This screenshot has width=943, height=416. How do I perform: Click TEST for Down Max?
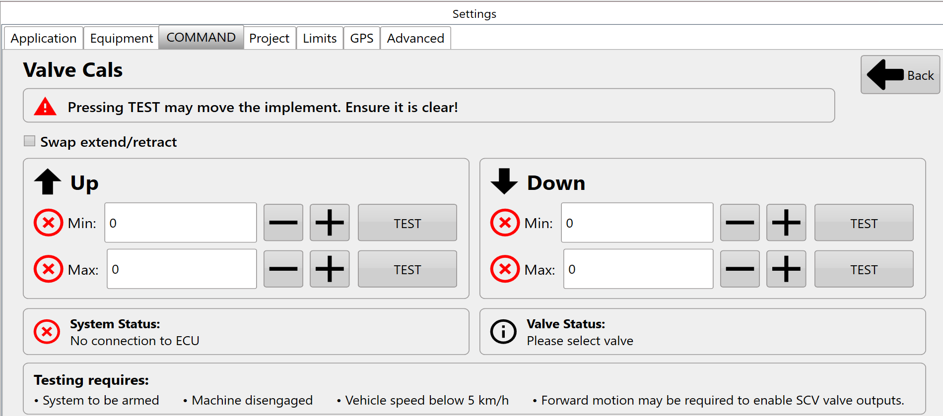pyautogui.click(x=864, y=269)
